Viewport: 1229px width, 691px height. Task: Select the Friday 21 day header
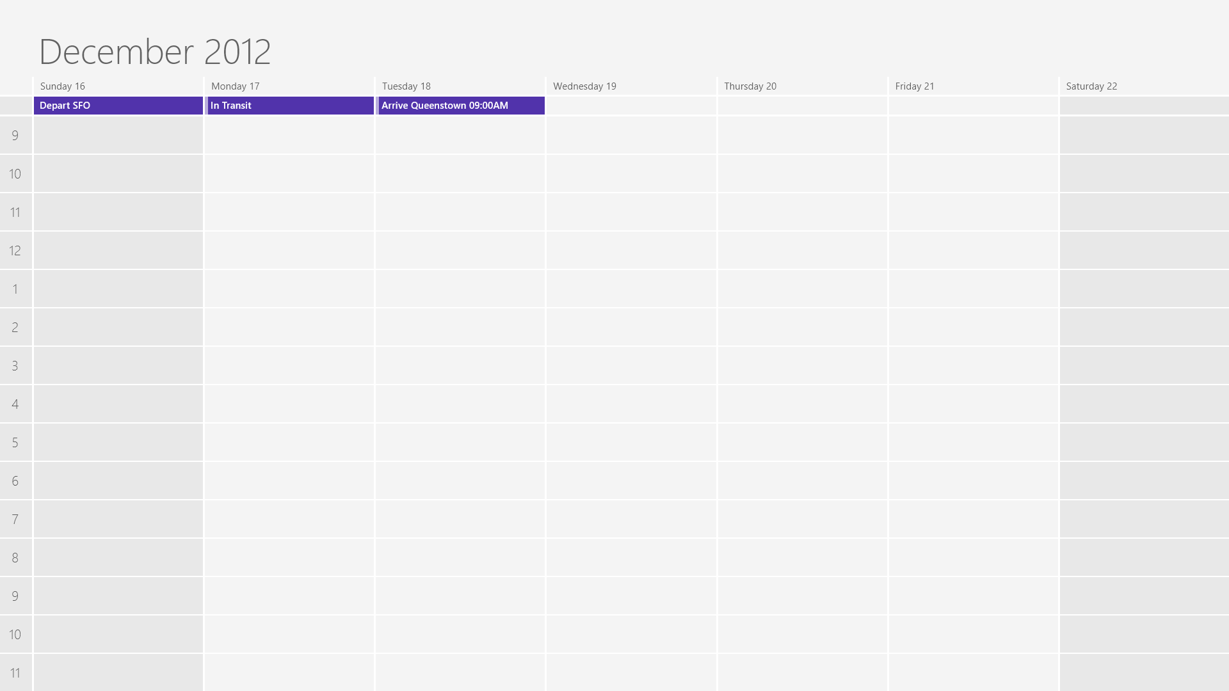pos(914,86)
